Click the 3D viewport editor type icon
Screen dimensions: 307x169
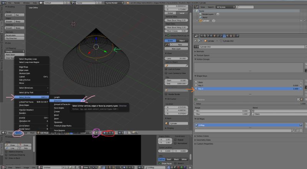(x=4, y=133)
